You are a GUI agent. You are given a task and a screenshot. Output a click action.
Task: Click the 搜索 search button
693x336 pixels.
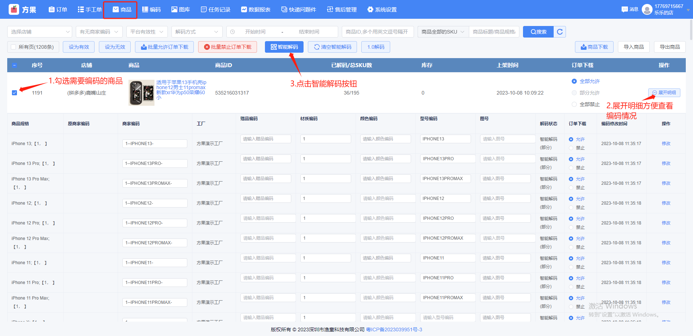click(539, 32)
